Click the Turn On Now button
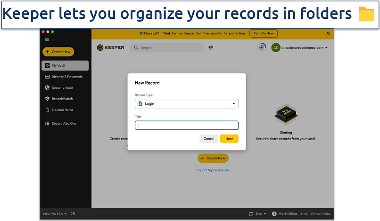Screen dimensions: 380x221 coord(263,33)
